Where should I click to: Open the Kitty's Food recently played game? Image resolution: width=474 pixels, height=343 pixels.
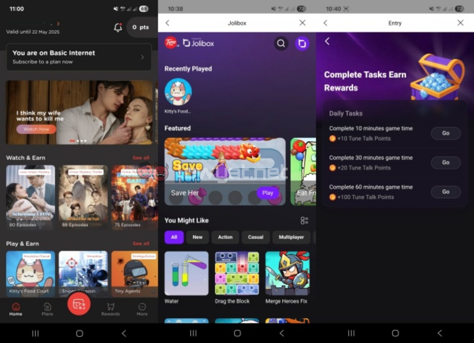tap(178, 92)
